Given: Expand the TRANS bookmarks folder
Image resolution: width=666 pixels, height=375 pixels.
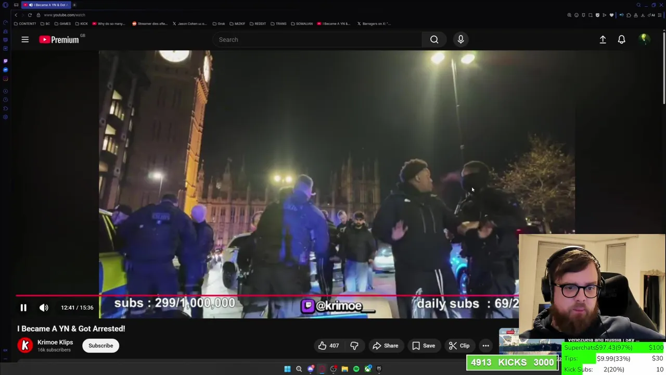Looking at the screenshot, I should tap(278, 23).
